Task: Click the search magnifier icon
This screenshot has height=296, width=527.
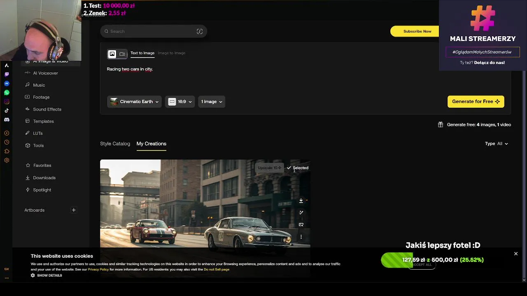Action: click(106, 31)
